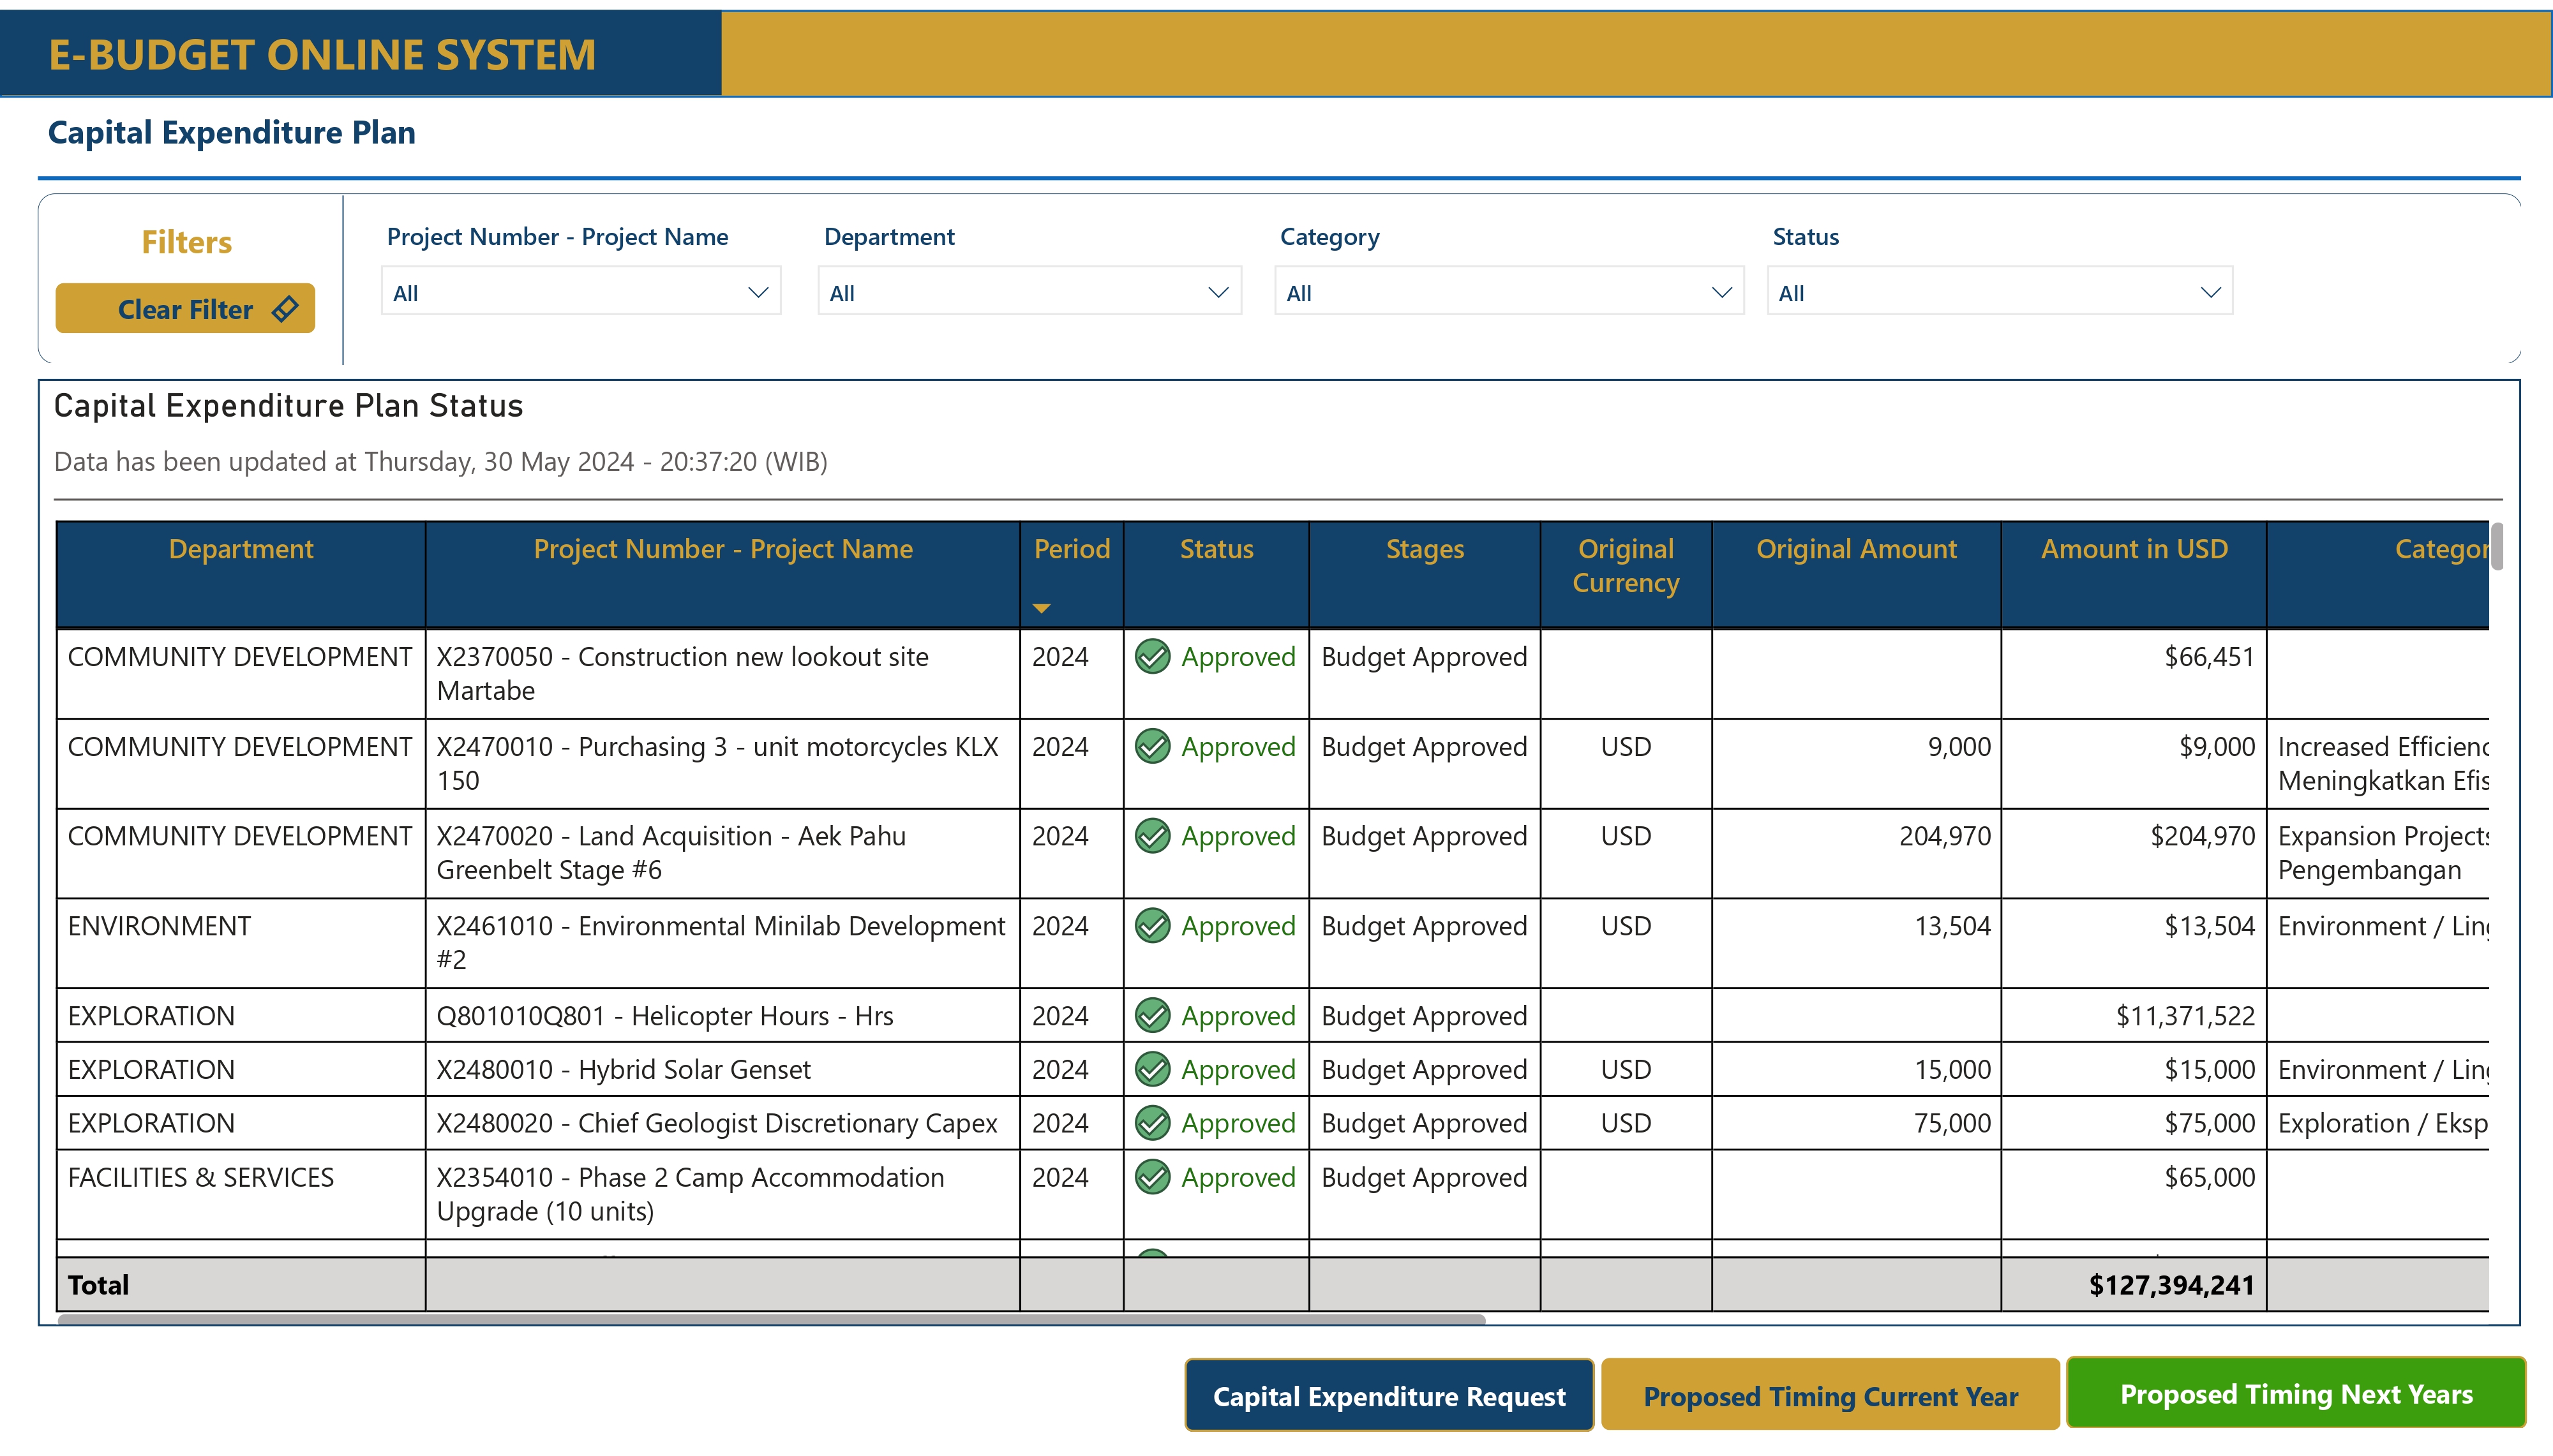
Task: Click the Approved icon for Land Acquisition Aek Pahu
Action: (x=1152, y=836)
